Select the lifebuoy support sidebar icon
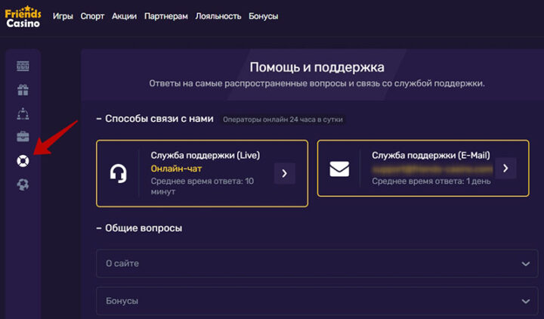 23,161
